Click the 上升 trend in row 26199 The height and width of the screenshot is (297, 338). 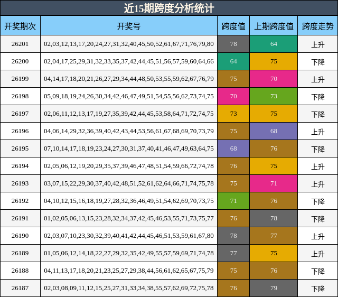pyautogui.click(x=318, y=80)
